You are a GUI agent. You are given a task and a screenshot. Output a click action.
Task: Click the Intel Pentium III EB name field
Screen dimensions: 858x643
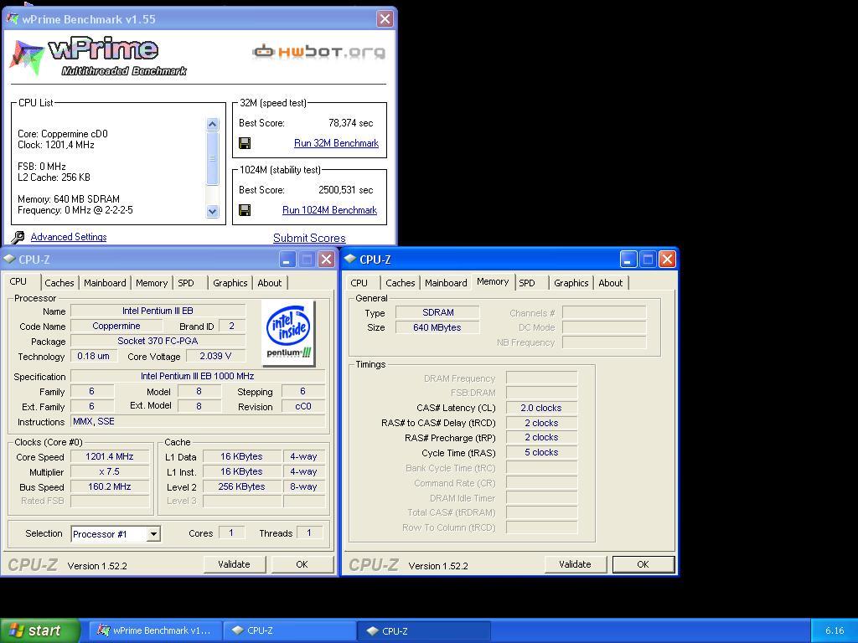[x=158, y=311]
